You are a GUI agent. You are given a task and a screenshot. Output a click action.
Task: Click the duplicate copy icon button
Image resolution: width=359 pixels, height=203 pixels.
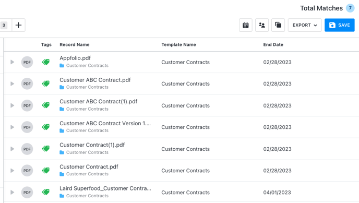click(278, 25)
